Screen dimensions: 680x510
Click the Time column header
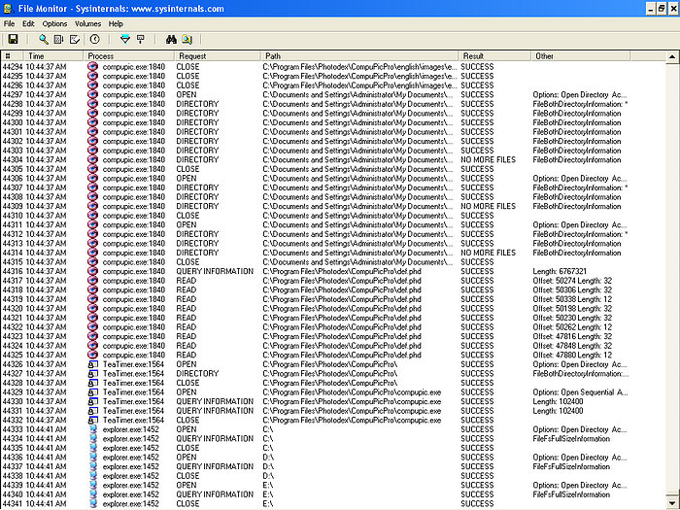[53, 56]
